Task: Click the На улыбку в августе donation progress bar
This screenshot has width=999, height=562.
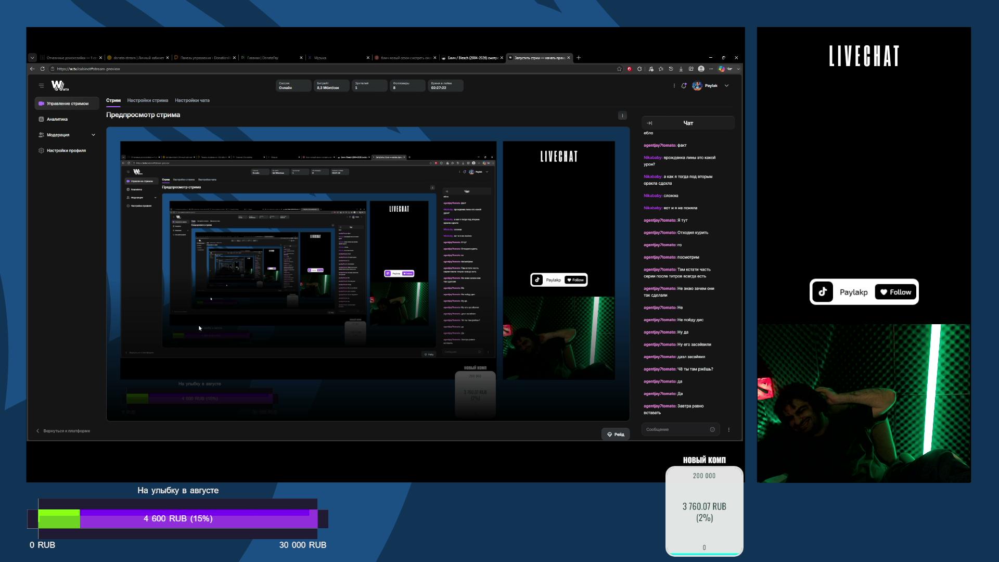Action: click(x=178, y=519)
